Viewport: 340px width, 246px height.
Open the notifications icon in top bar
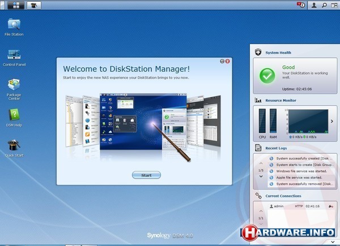tap(301, 5)
